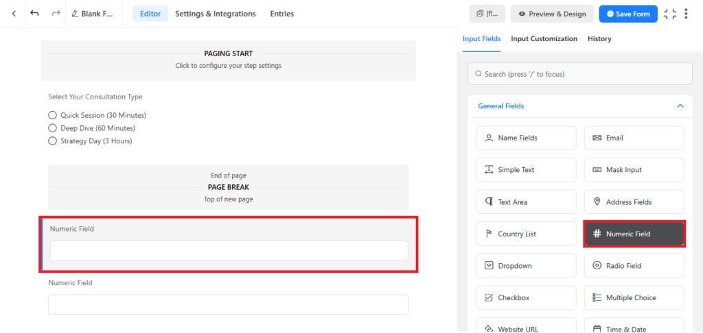
Task: Add a Text Area field
Action: tap(526, 202)
